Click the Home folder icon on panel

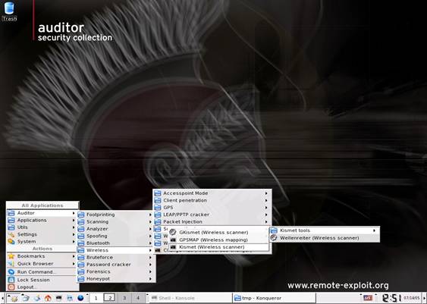click(48, 298)
